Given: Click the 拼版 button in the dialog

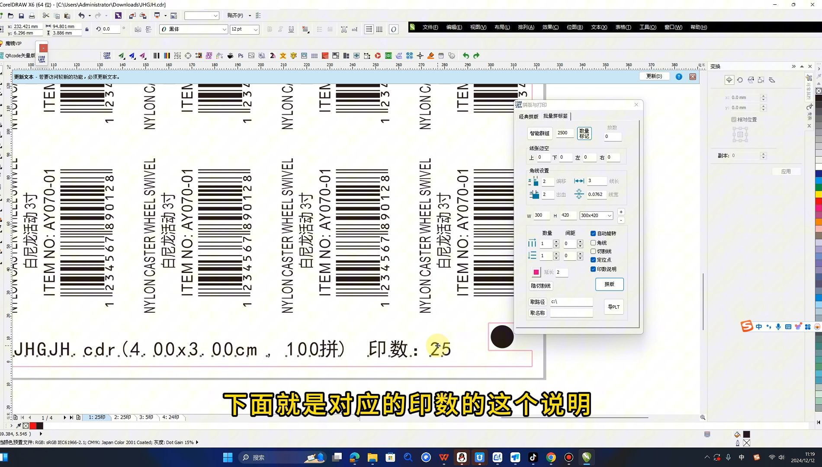Looking at the screenshot, I should click(609, 284).
